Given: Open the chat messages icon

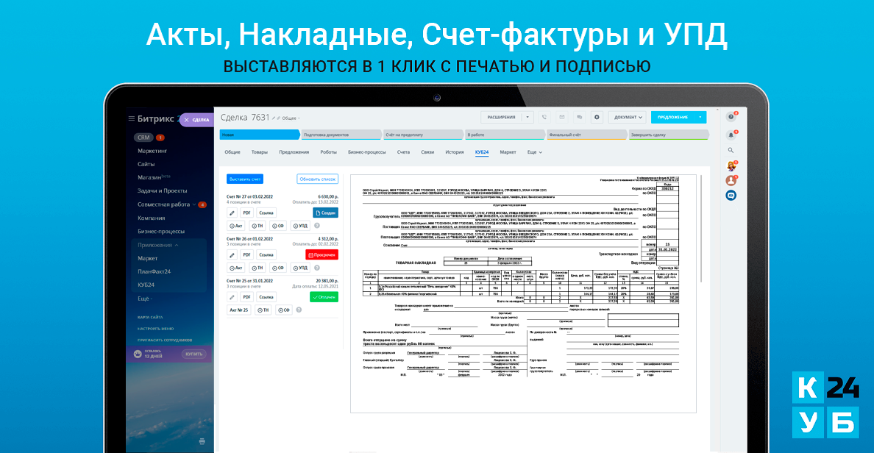Looking at the screenshot, I should [579, 117].
